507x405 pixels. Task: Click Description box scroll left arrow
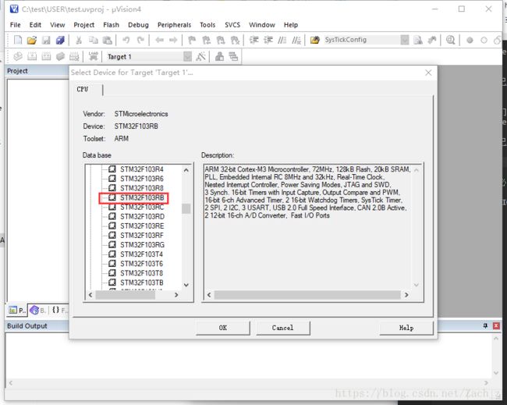tap(209, 295)
